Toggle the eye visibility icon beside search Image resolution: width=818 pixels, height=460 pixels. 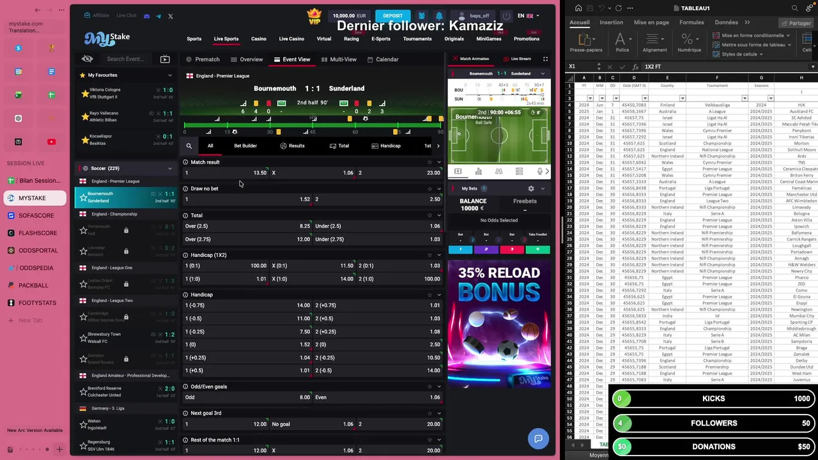tap(88, 59)
